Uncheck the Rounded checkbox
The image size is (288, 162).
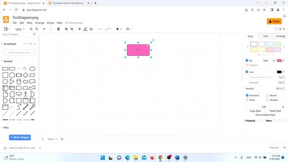[x=247, y=95]
